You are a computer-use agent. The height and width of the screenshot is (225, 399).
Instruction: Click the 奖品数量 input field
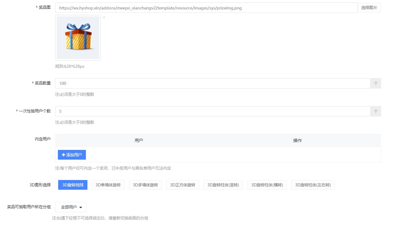[x=213, y=83]
